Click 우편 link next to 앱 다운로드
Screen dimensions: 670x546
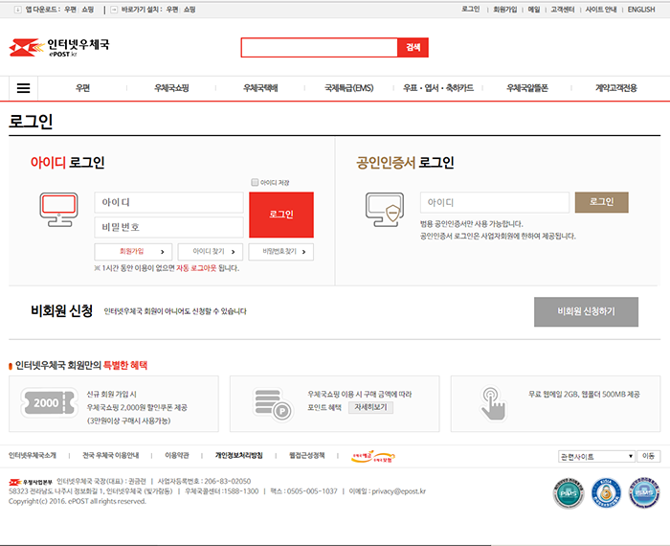pos(71,10)
